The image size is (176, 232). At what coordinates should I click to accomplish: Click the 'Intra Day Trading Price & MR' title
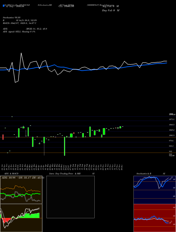click(x=65, y=174)
